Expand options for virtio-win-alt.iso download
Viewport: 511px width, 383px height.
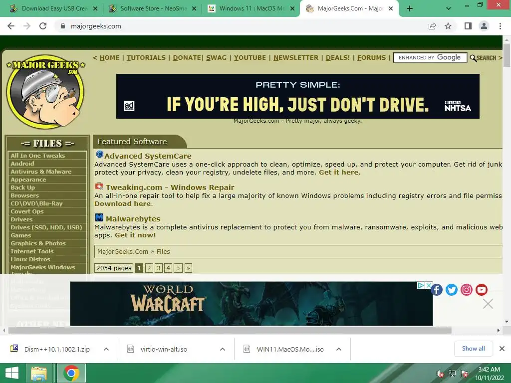[x=223, y=349]
